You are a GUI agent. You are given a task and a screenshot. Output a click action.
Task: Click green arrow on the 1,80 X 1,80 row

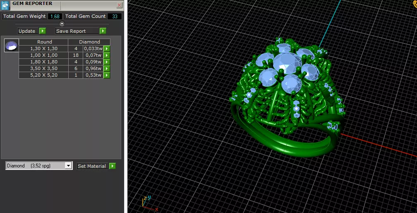107,62
